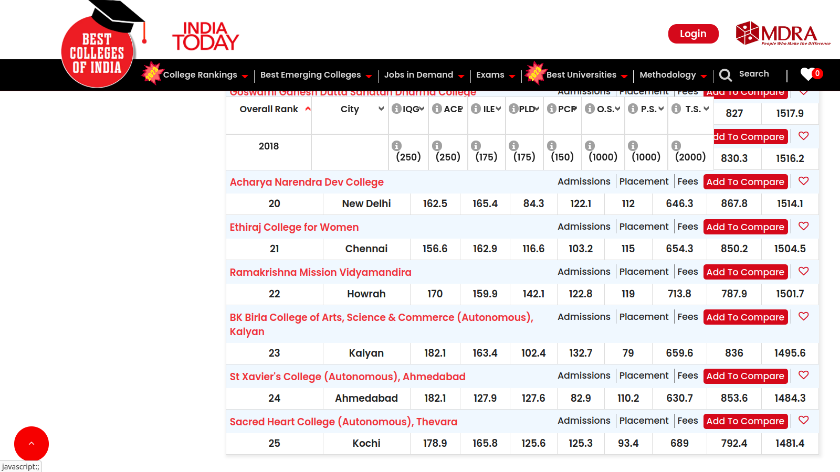Open Ramakrishna Mission Vidyamandira page

(x=320, y=272)
